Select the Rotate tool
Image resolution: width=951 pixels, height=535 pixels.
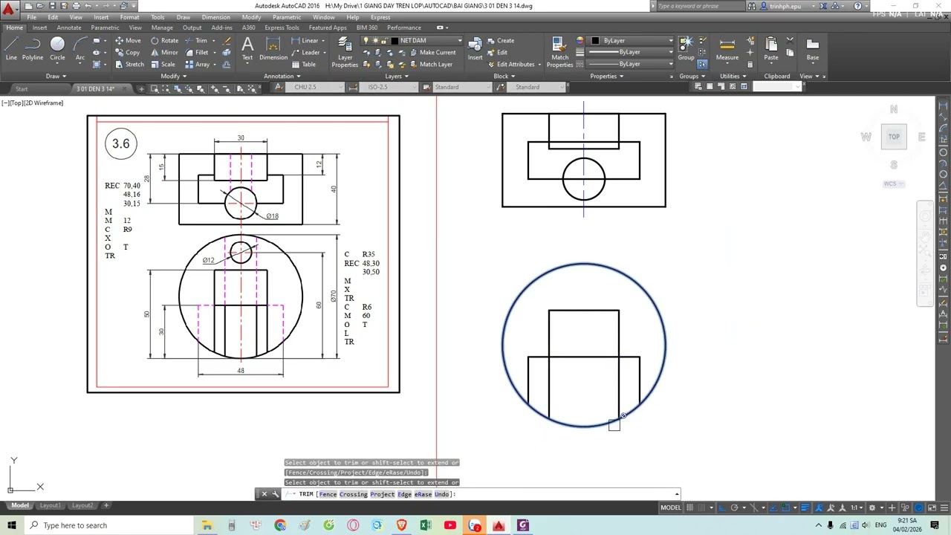point(164,41)
